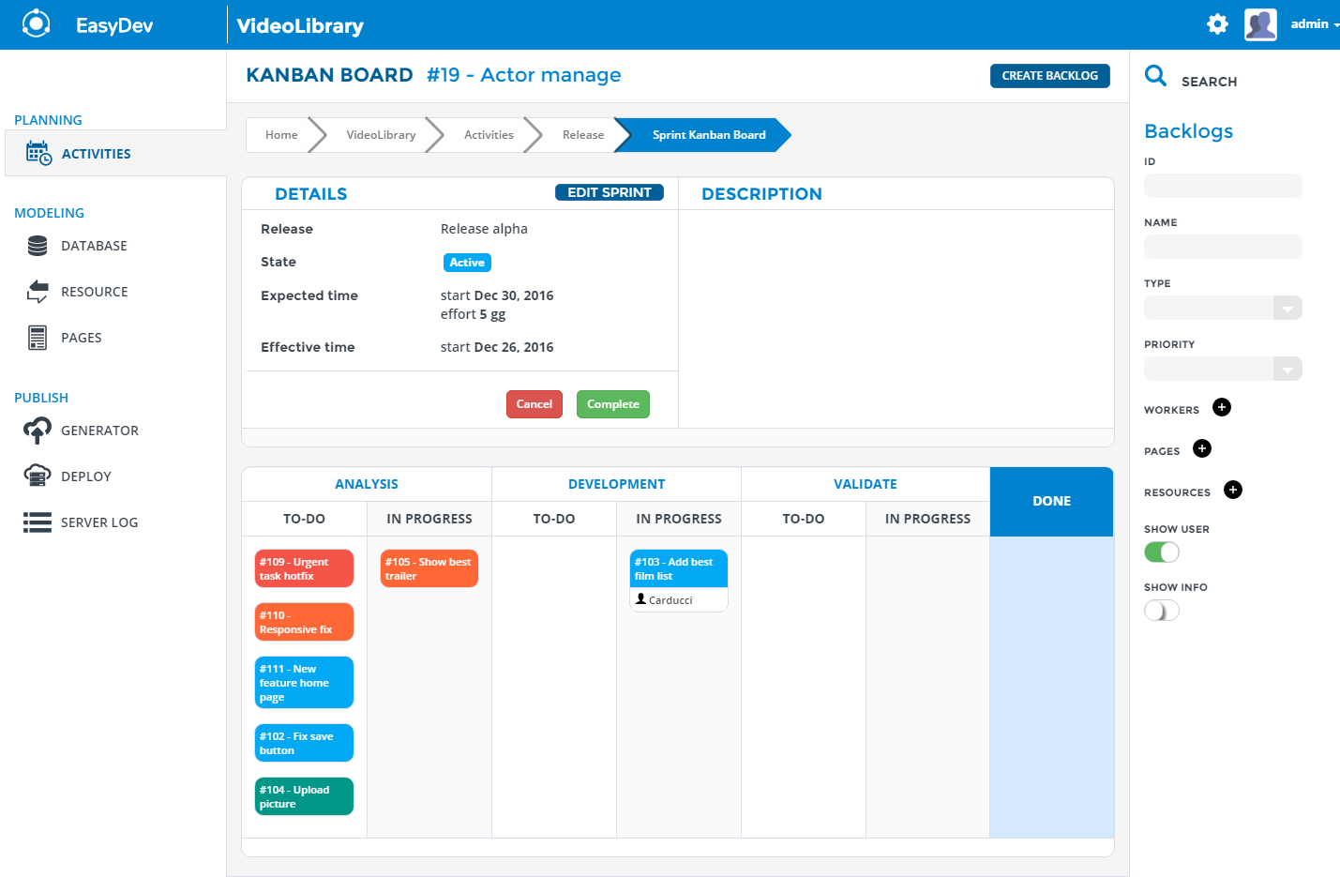Click the Active state badge
This screenshot has height=877, width=1340.
tap(467, 263)
